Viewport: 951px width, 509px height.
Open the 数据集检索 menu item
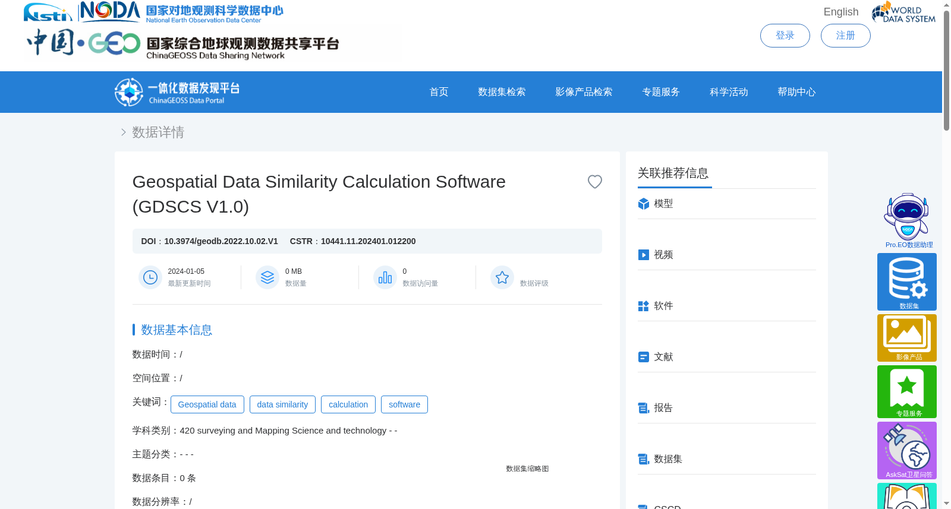click(502, 92)
